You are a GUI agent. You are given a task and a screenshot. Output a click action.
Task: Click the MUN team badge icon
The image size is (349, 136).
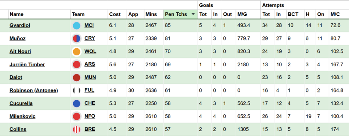coord(76,78)
